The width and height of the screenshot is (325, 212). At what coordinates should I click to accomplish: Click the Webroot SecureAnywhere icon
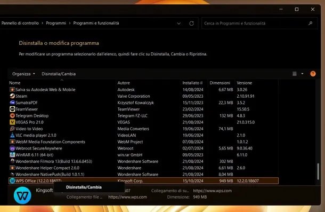[12, 148]
